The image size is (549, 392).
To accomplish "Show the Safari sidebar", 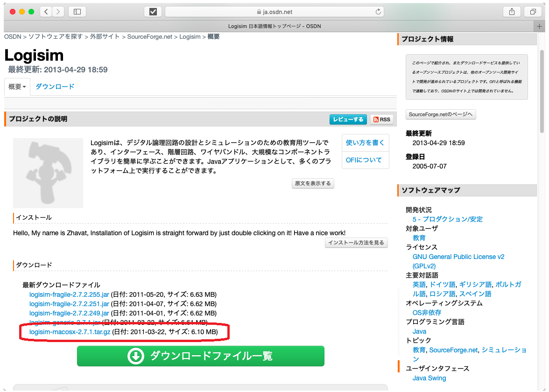I will 77,12.
